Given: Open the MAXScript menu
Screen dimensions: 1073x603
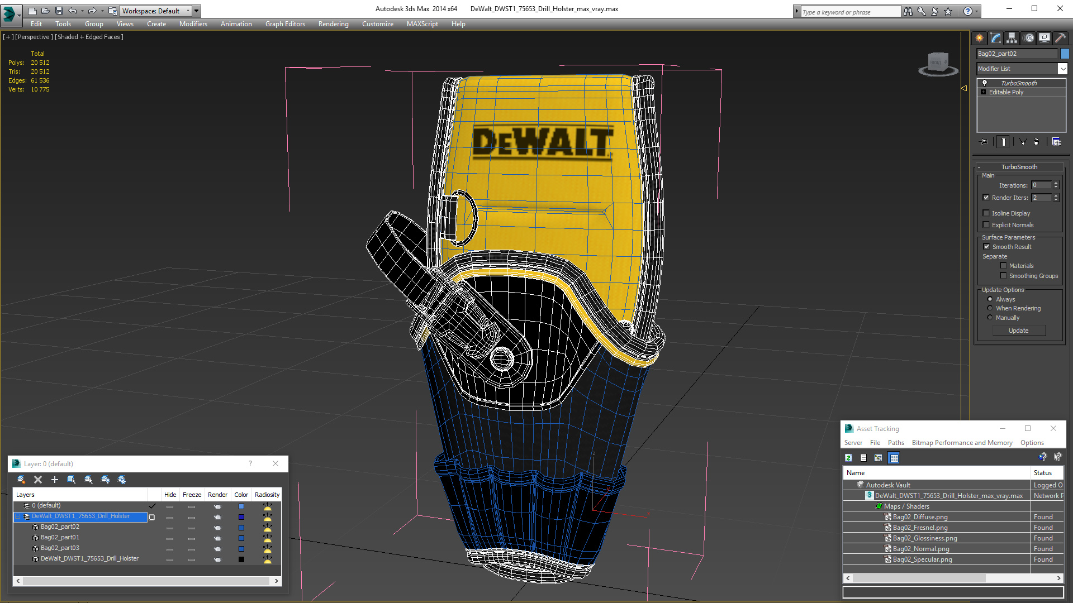Looking at the screenshot, I should [422, 24].
